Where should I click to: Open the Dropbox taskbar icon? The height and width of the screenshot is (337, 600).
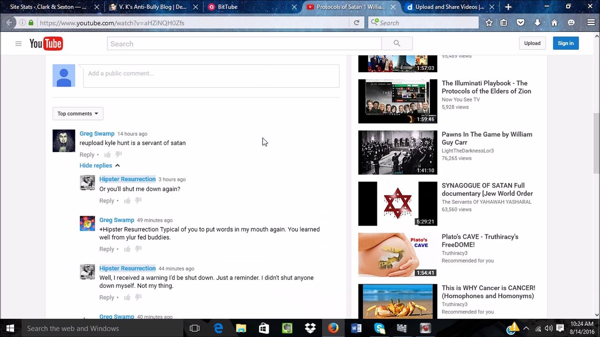tap(310, 328)
